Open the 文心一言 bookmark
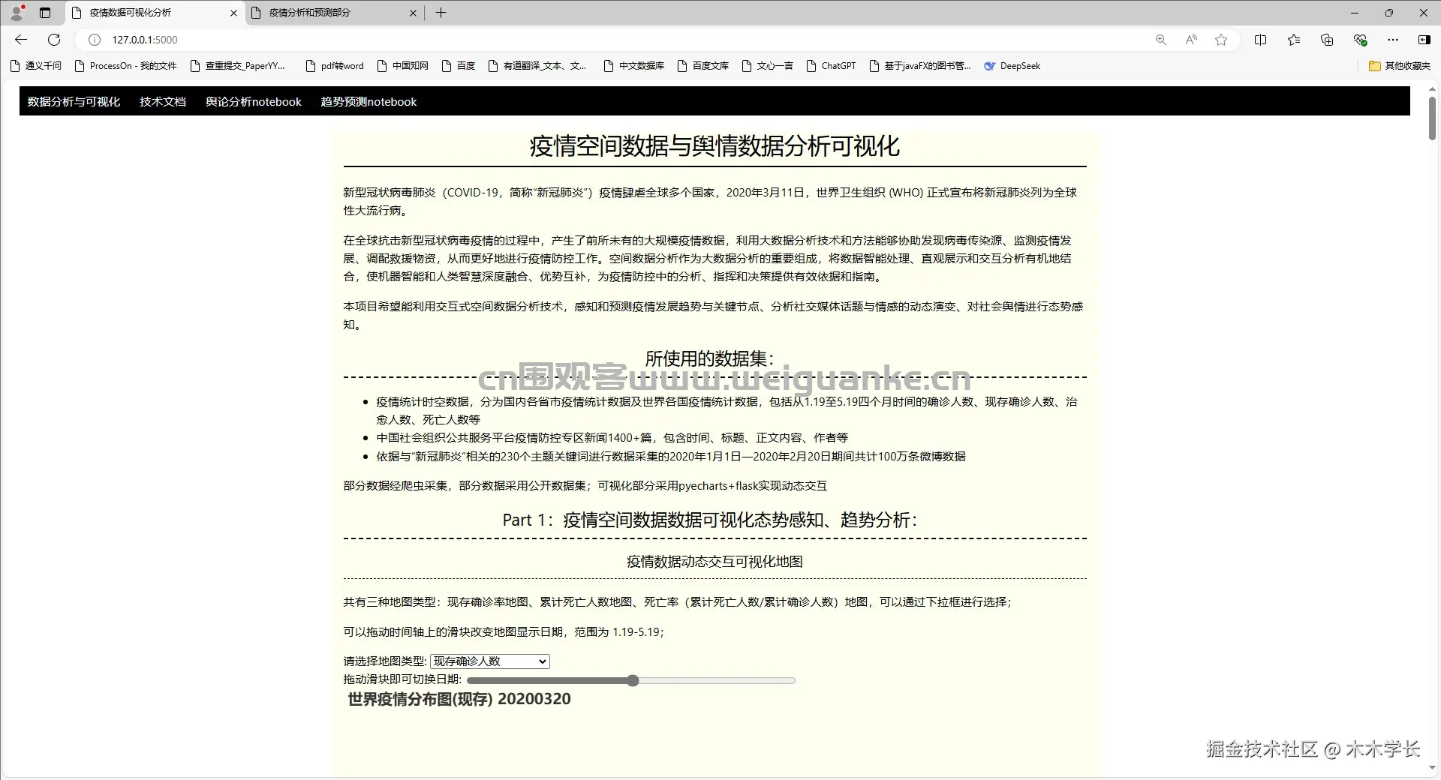 pos(768,66)
